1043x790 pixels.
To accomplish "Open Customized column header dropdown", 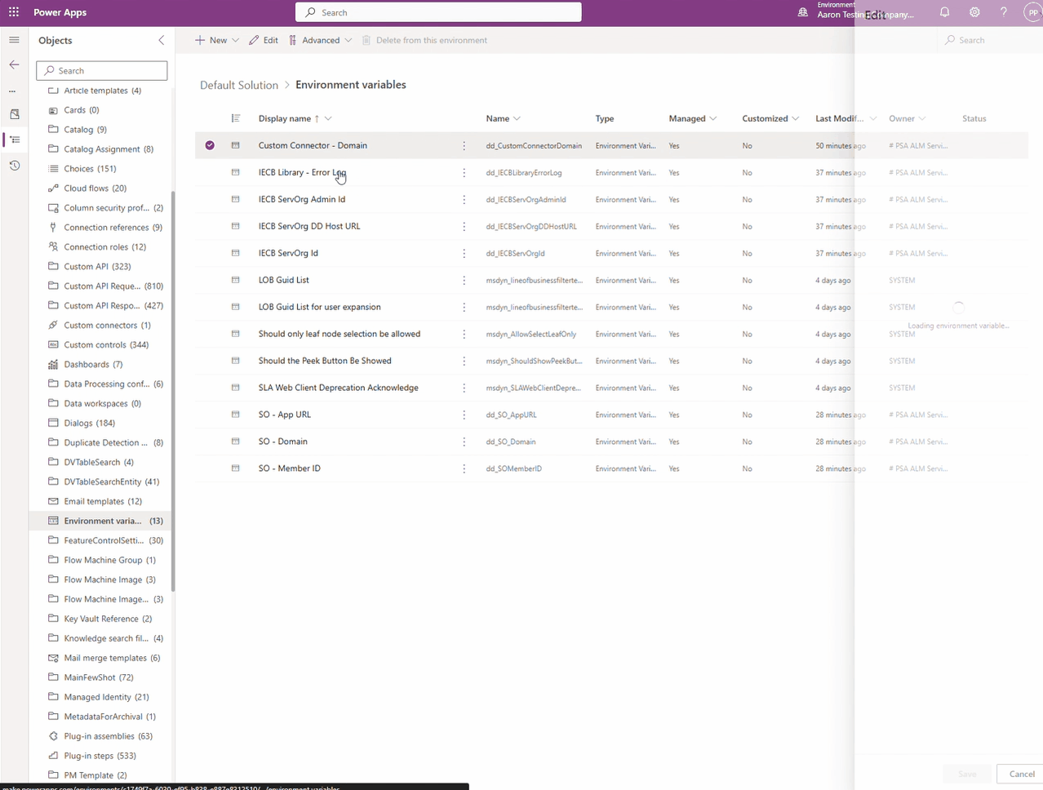I will 796,118.
